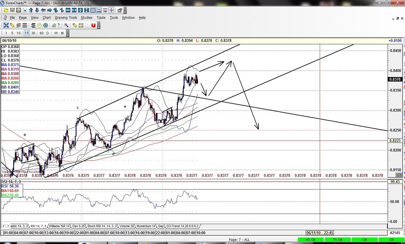Open a chart with the folder icon
The height and width of the screenshot is (244, 405).
pos(6,10)
